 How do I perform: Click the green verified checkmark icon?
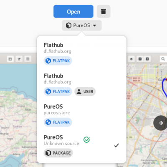tap(86, 140)
